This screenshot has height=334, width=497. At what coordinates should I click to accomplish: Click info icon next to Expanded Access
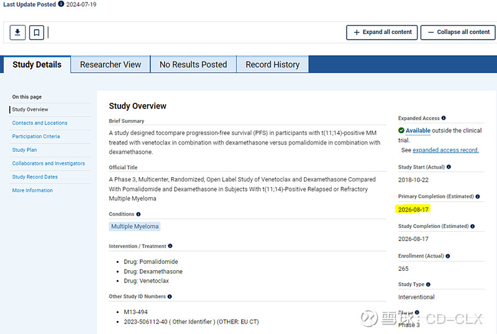[x=444, y=118]
